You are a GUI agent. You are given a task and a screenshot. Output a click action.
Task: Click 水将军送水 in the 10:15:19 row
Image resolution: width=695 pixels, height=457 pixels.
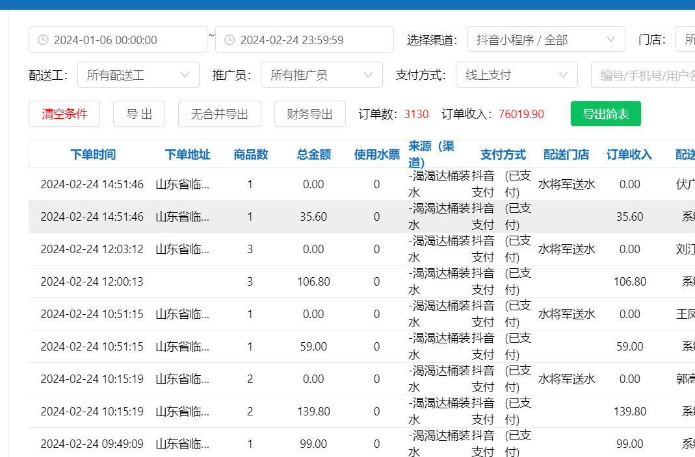pyautogui.click(x=566, y=379)
